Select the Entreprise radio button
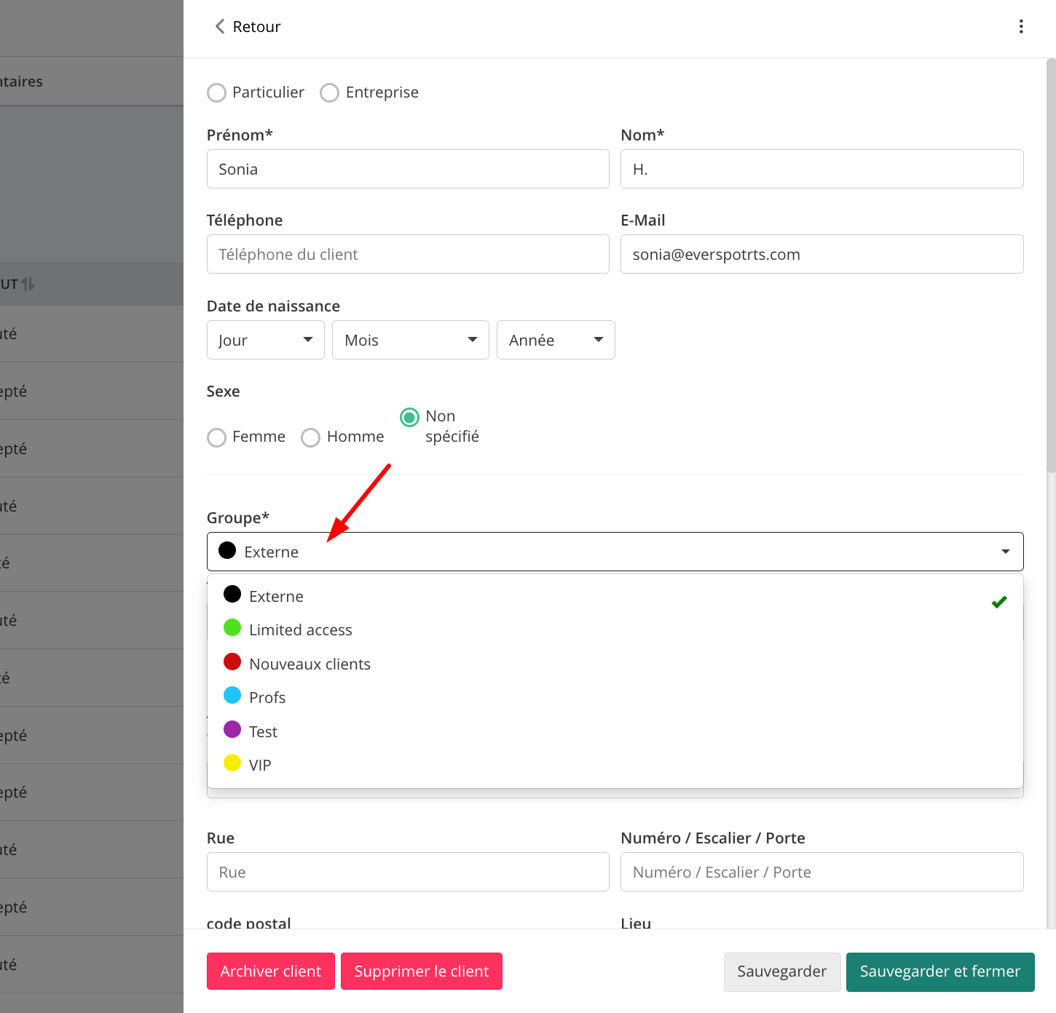The width and height of the screenshot is (1056, 1013). (x=329, y=93)
